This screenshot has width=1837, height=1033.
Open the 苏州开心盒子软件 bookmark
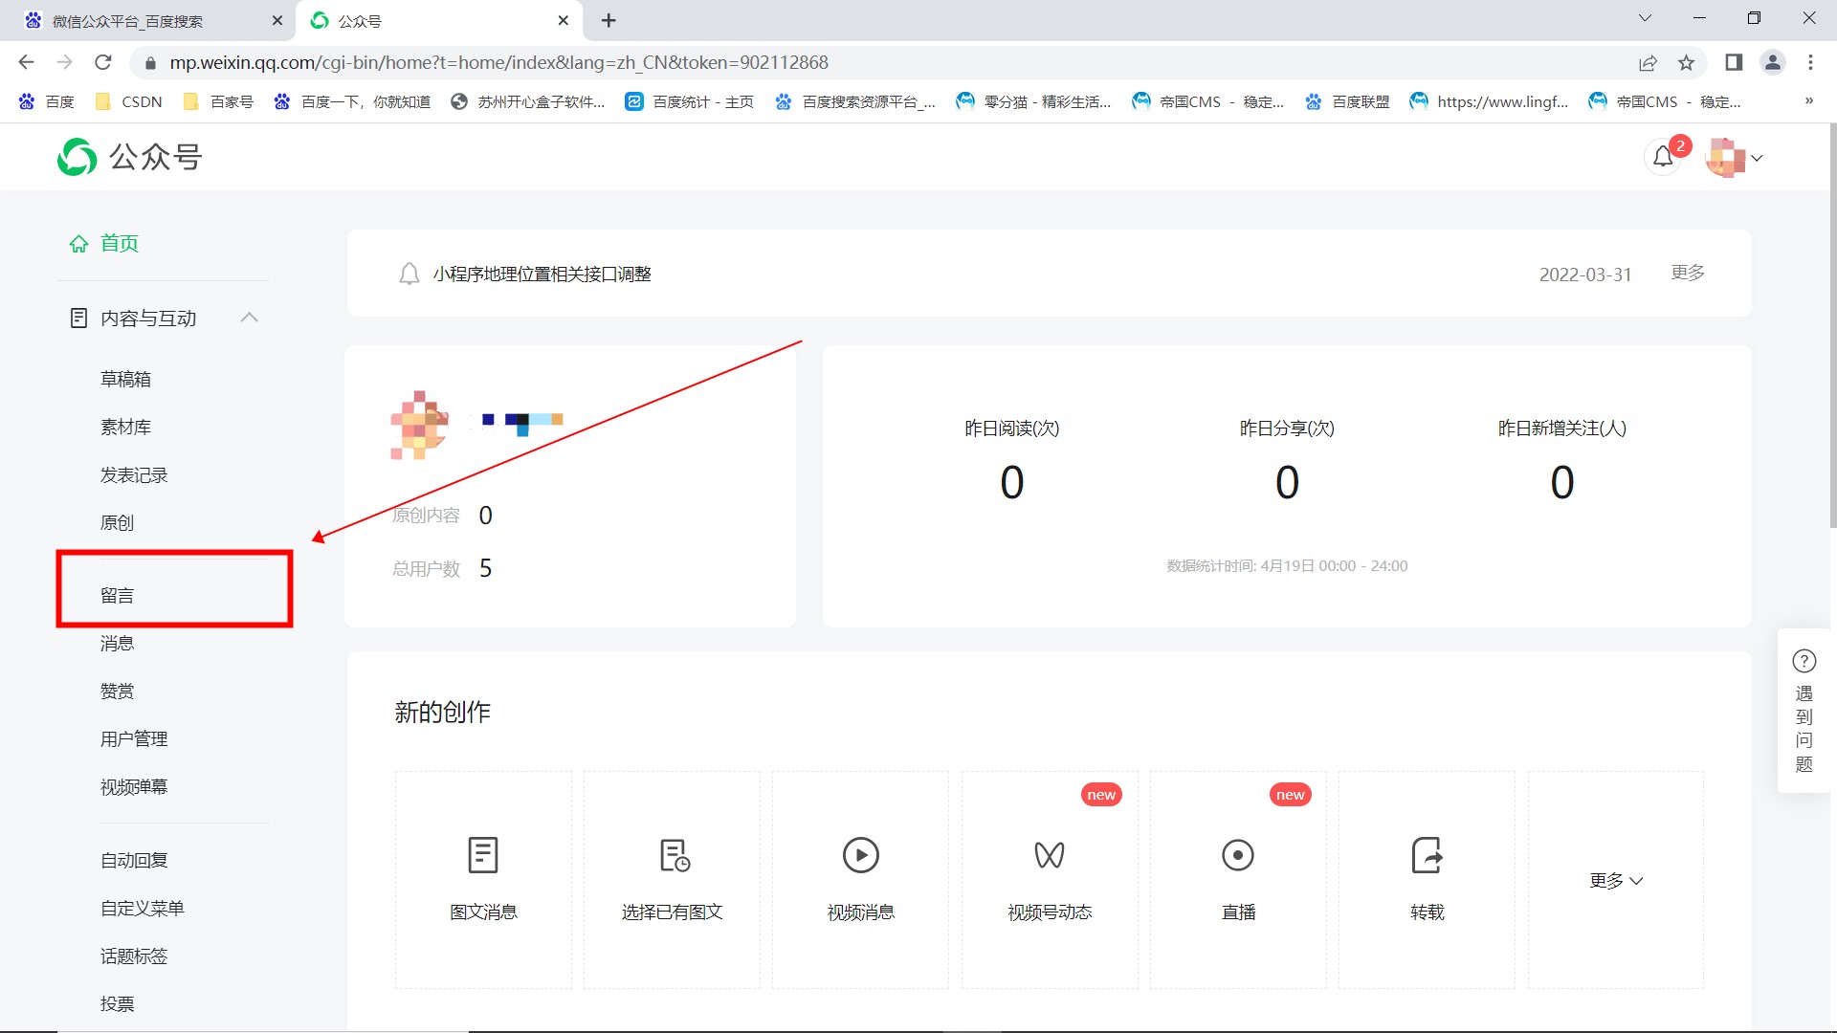click(527, 101)
